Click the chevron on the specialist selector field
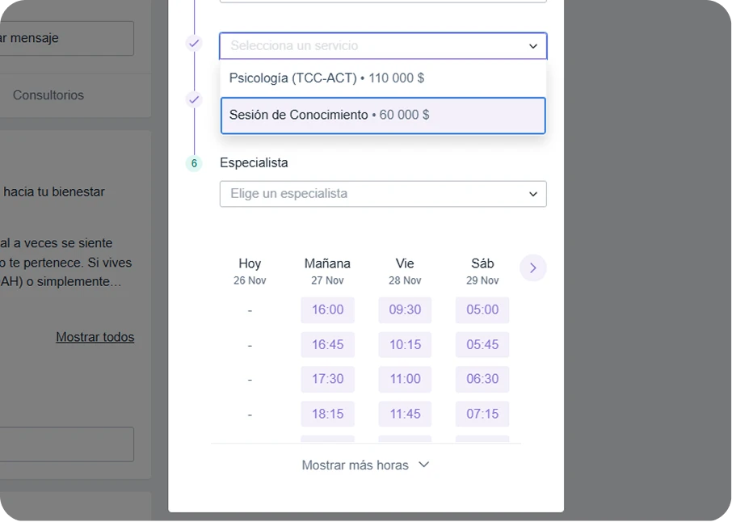732x522 pixels. click(532, 194)
